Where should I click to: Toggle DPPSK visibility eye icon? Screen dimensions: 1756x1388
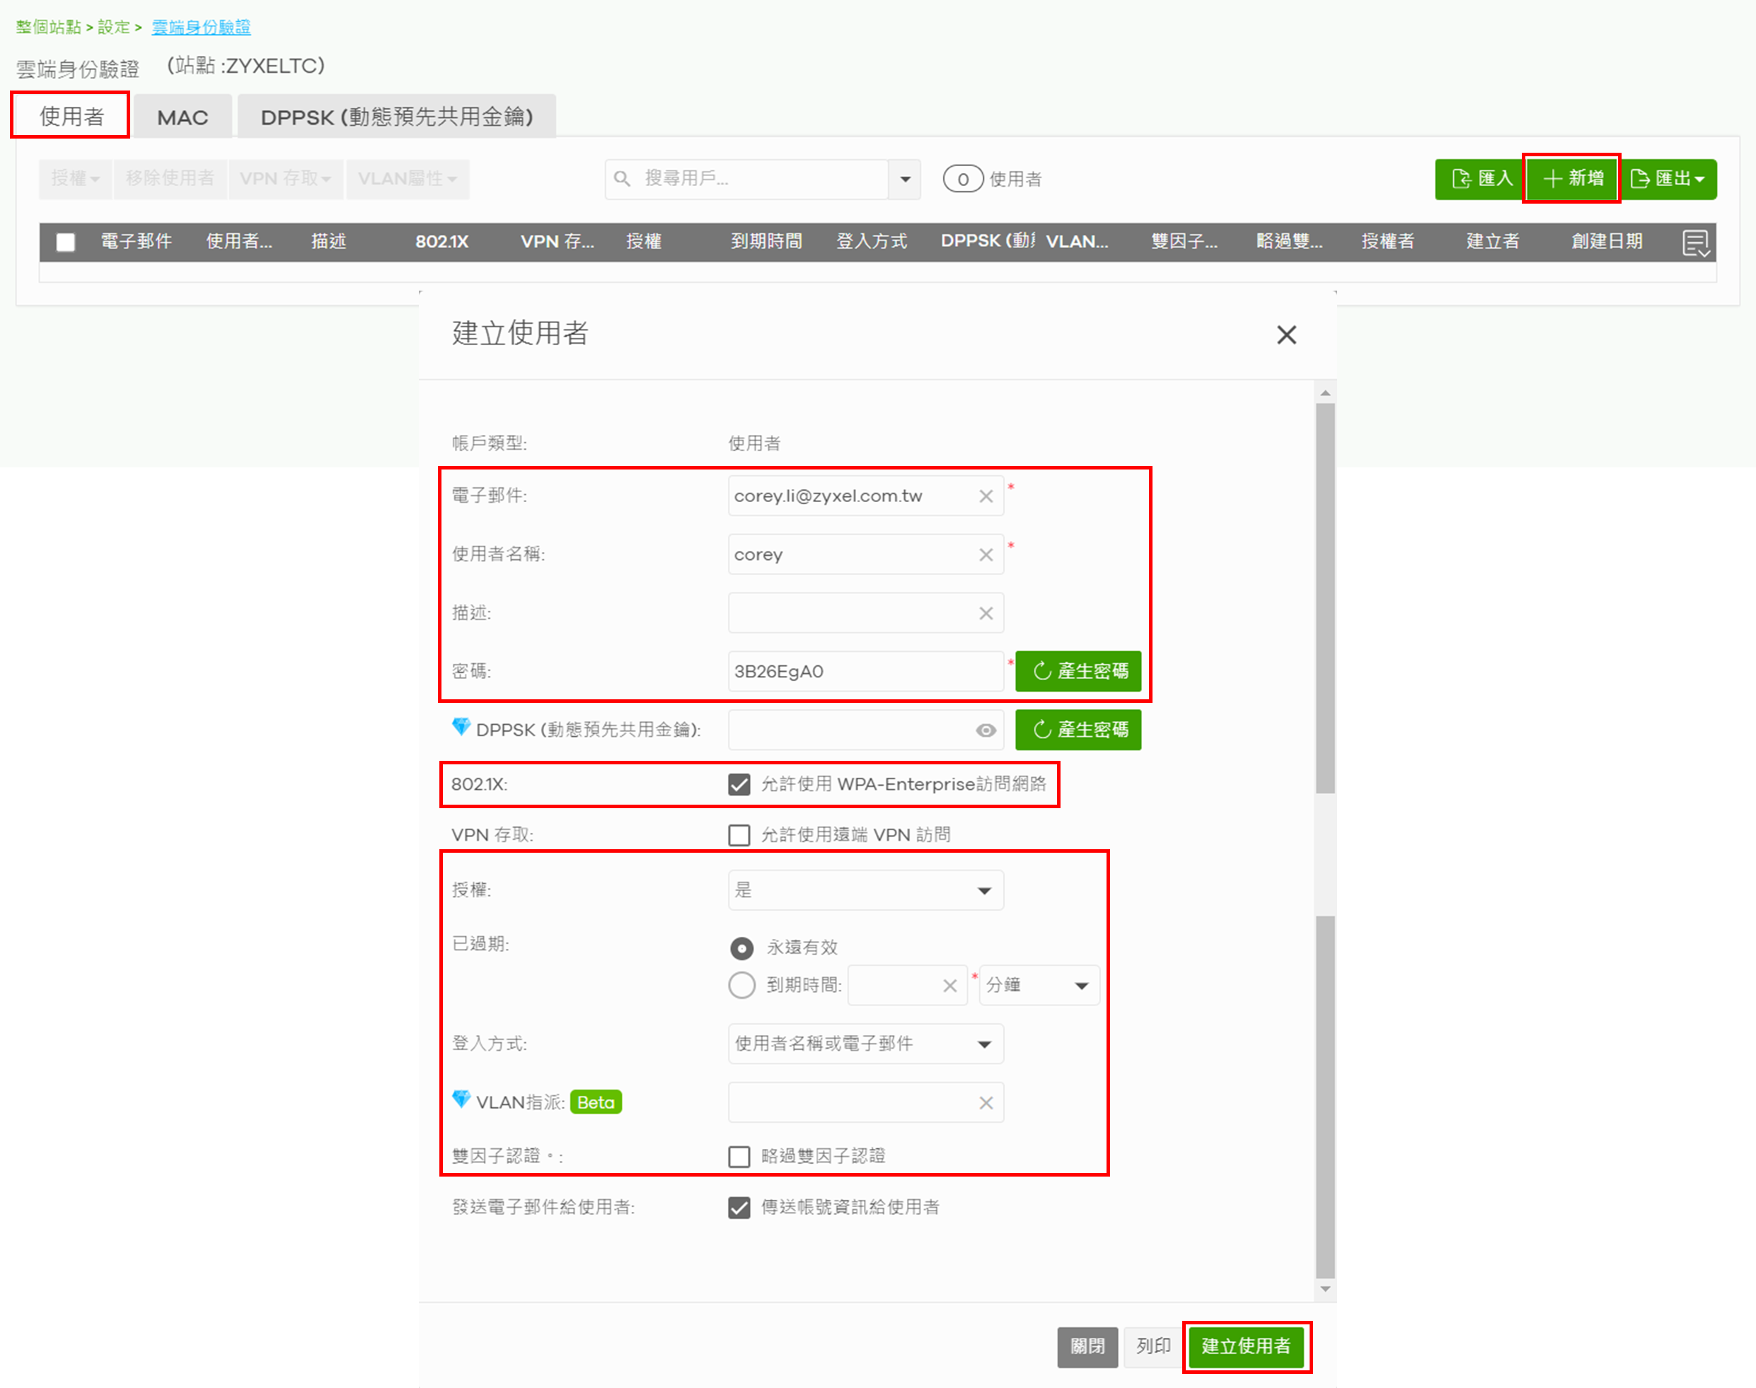pyautogui.click(x=986, y=730)
